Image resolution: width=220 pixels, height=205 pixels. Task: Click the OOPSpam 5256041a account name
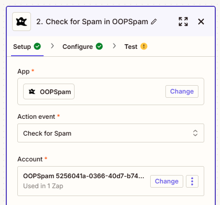tap(83, 176)
